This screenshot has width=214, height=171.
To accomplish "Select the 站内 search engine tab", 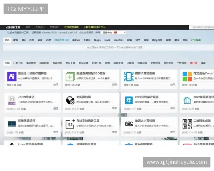I will point(7,40).
